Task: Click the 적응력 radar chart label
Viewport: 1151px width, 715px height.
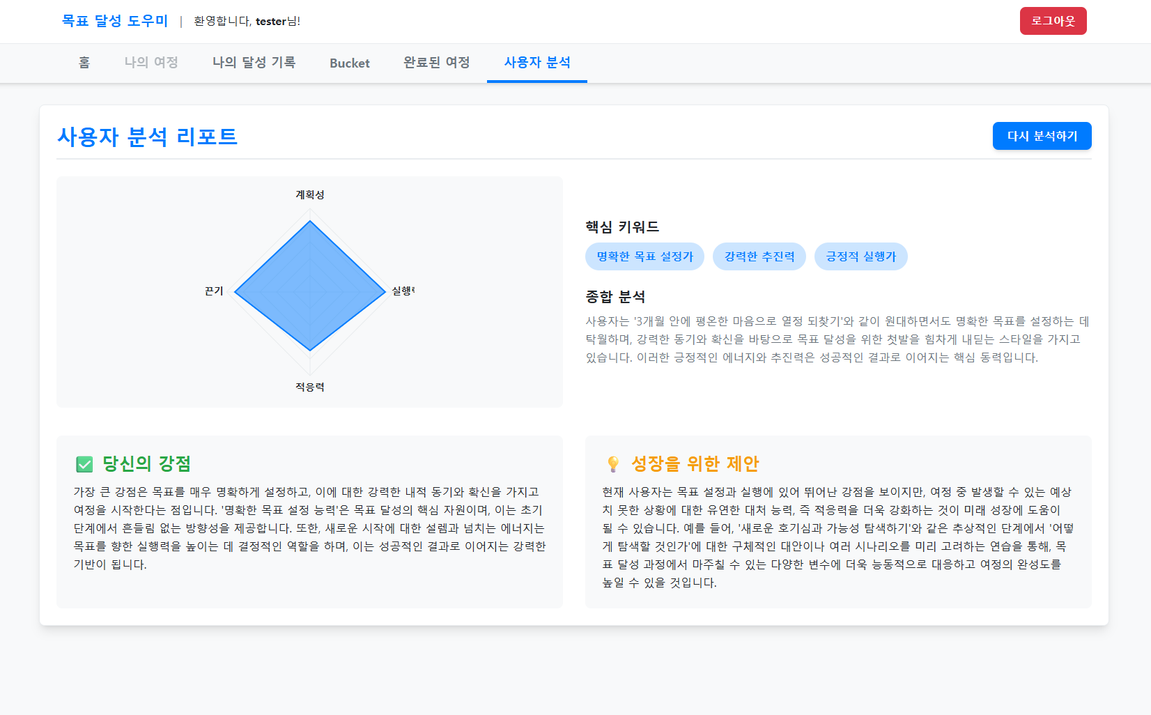Action: pyautogui.click(x=310, y=387)
